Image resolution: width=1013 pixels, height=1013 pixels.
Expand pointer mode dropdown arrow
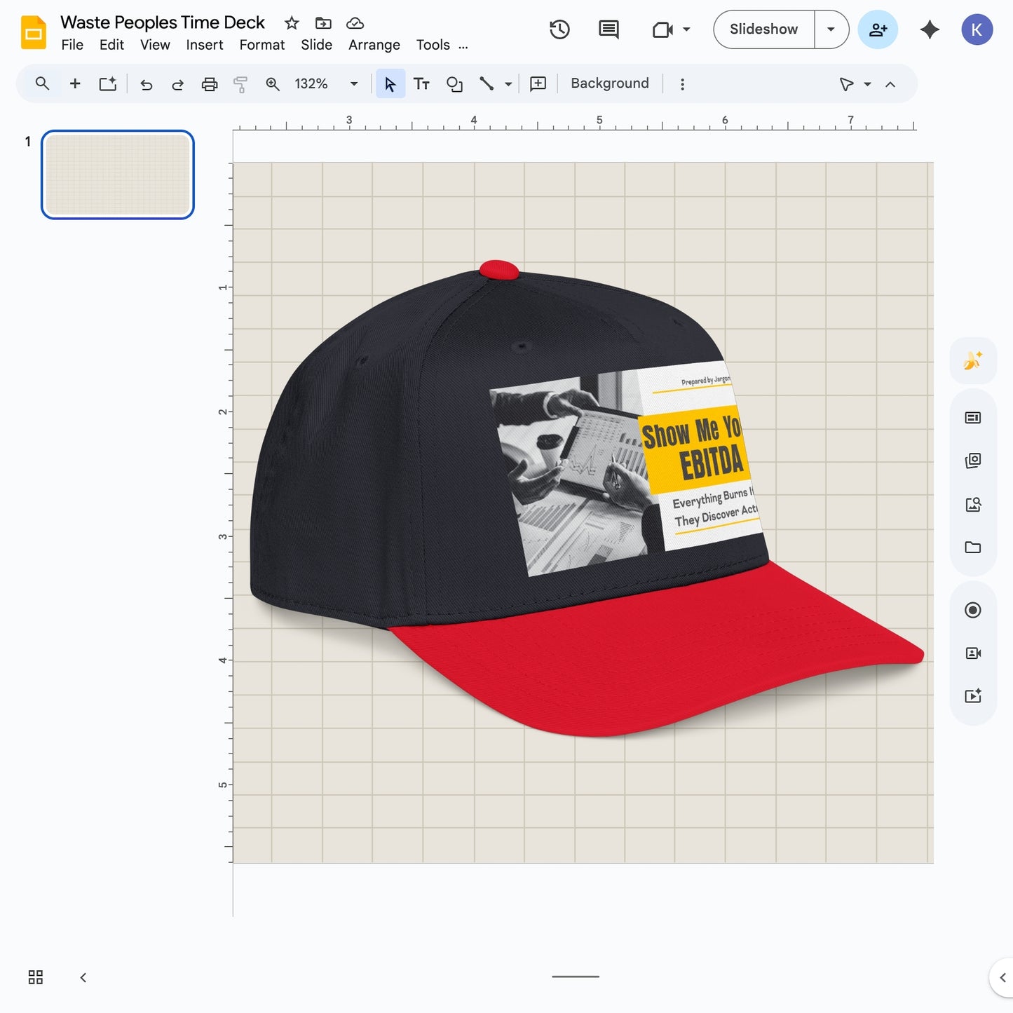(x=867, y=85)
